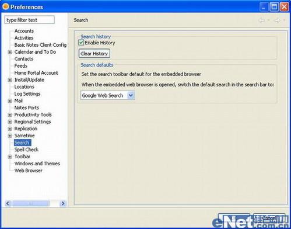The height and width of the screenshot is (229, 291).
Task: Click the back navigation arrow icon
Action: 262,20
